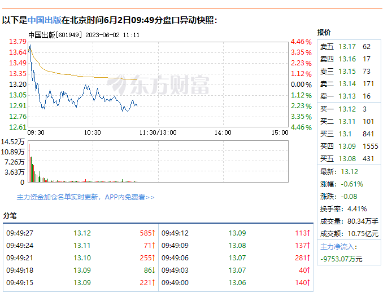Viewport: 392px width, 293px height.
Task: Select the 卖五 13.17 quote row
Action: [x=349, y=47]
